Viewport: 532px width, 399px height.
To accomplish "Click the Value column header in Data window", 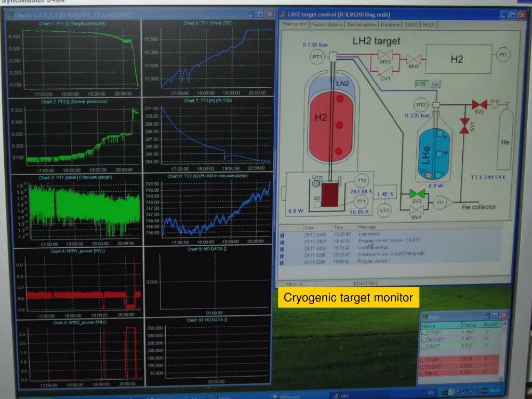I will tap(472, 325).
